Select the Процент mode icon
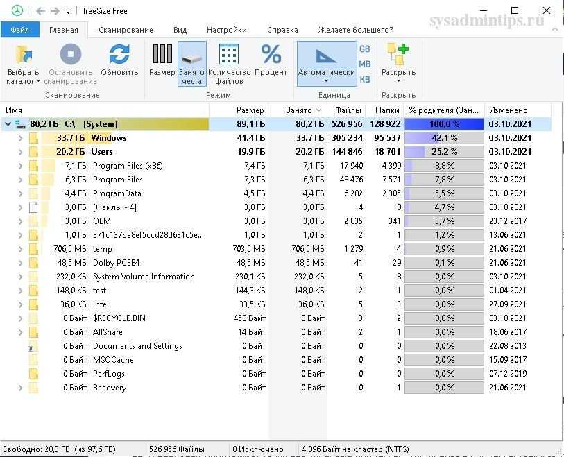The image size is (564, 457). click(271, 55)
